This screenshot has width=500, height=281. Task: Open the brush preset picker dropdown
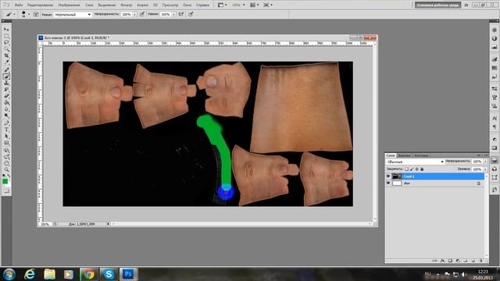tap(29, 14)
